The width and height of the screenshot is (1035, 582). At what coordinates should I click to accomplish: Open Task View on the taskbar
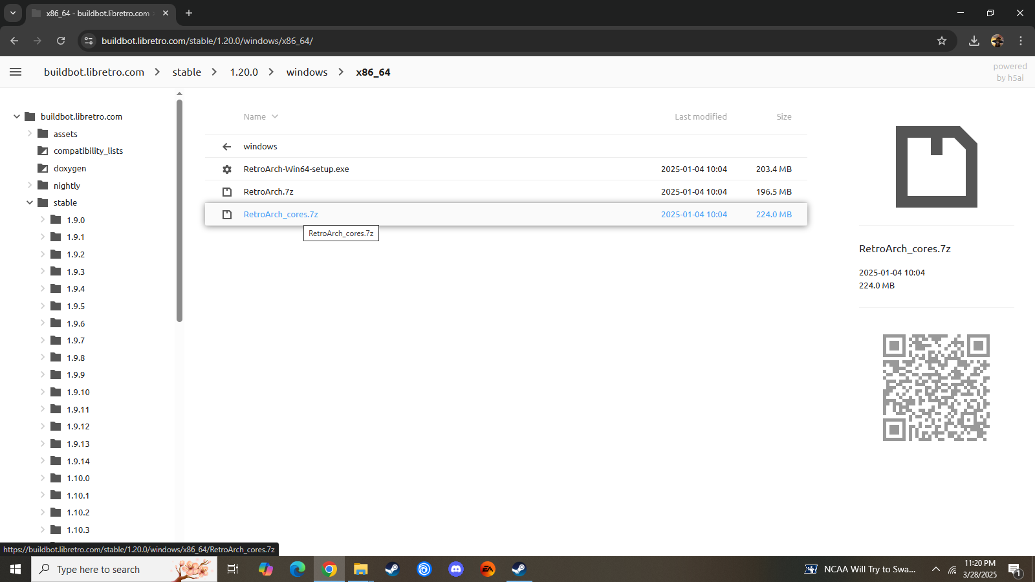click(x=233, y=569)
